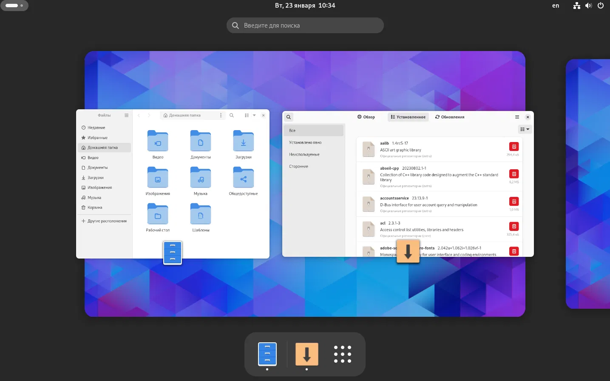Select the Музыка folder icon
This screenshot has width=610, height=381.
click(201, 178)
